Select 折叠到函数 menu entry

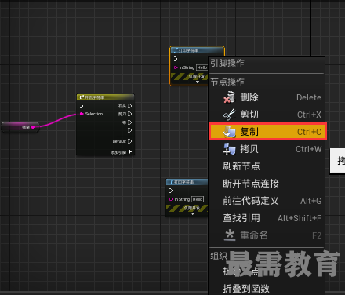pyautogui.click(x=267, y=289)
